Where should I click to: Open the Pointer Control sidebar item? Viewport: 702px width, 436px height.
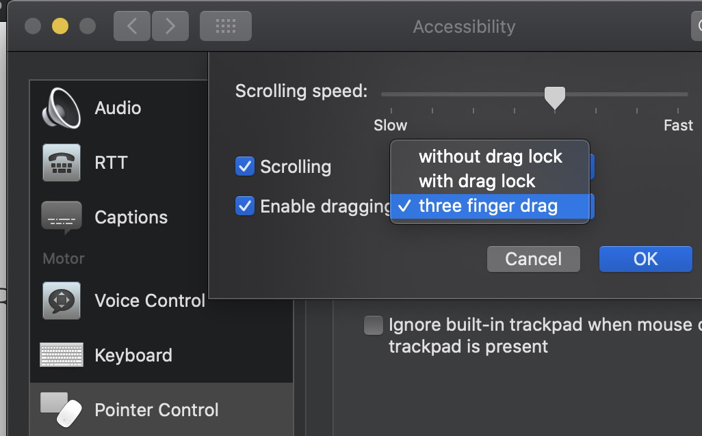(157, 410)
